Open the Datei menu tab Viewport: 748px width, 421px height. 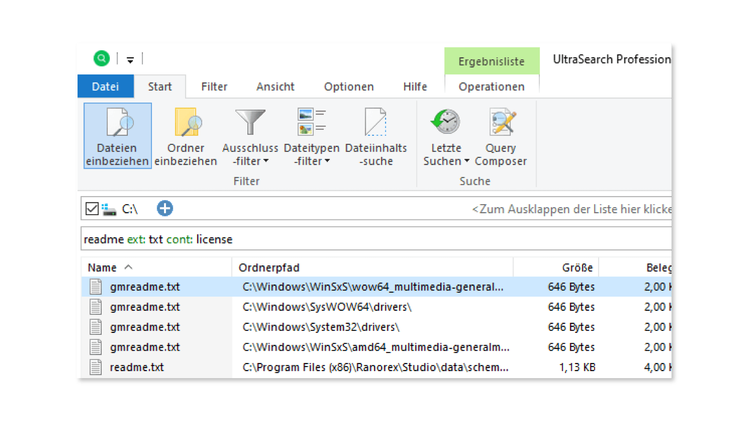point(106,86)
